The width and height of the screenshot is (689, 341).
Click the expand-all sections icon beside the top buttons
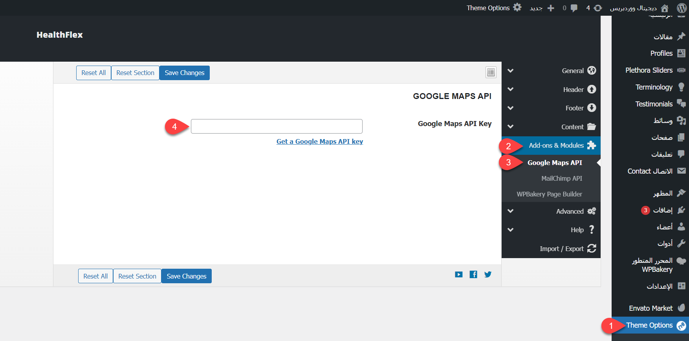[x=491, y=72]
